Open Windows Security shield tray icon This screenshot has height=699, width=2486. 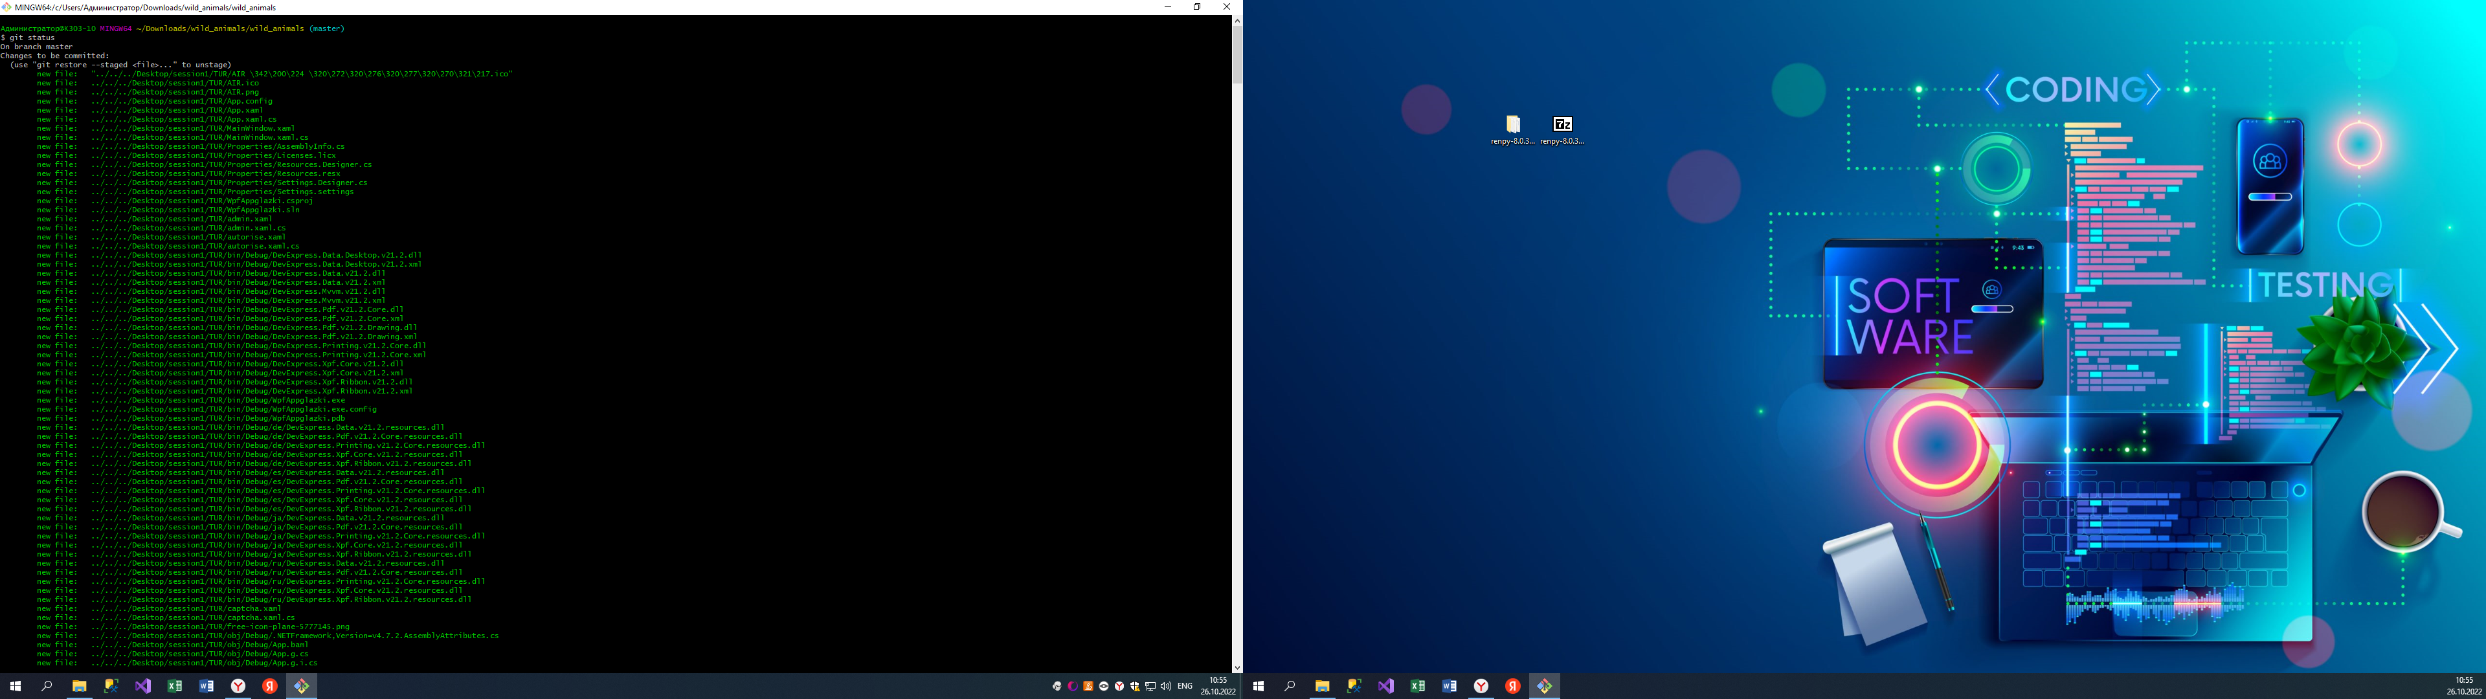1135,687
